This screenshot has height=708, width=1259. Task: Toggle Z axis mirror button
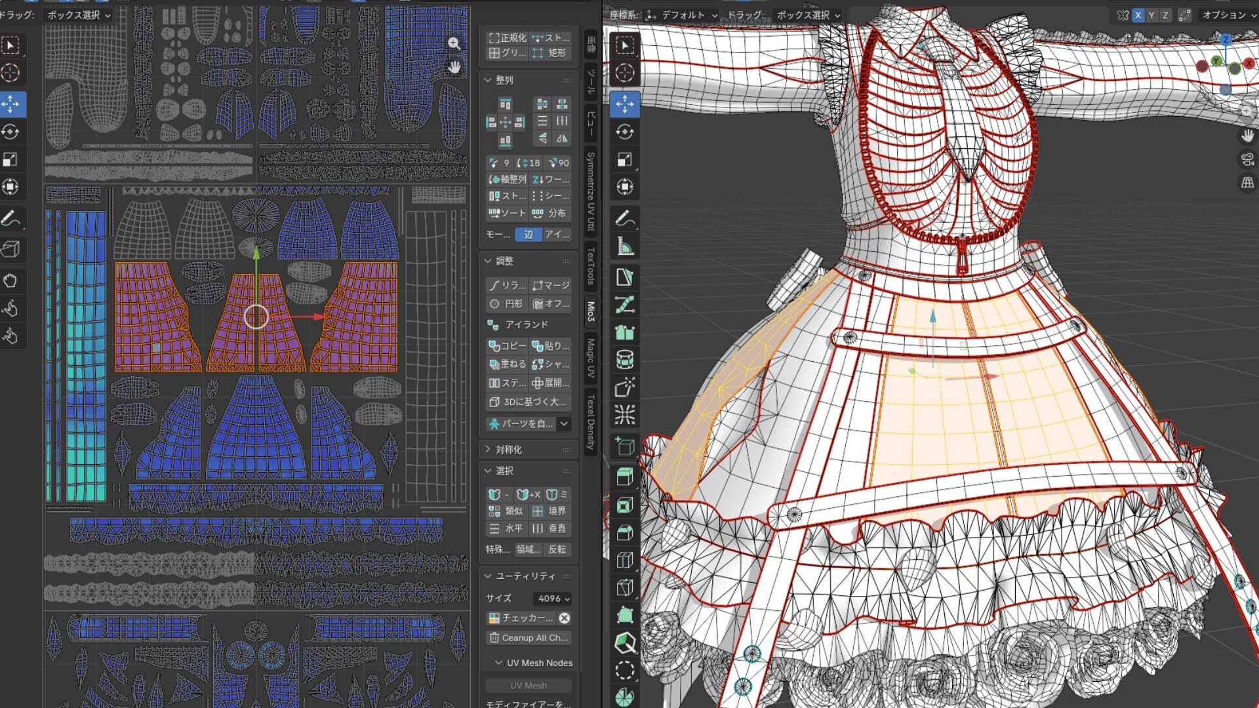pos(1165,15)
